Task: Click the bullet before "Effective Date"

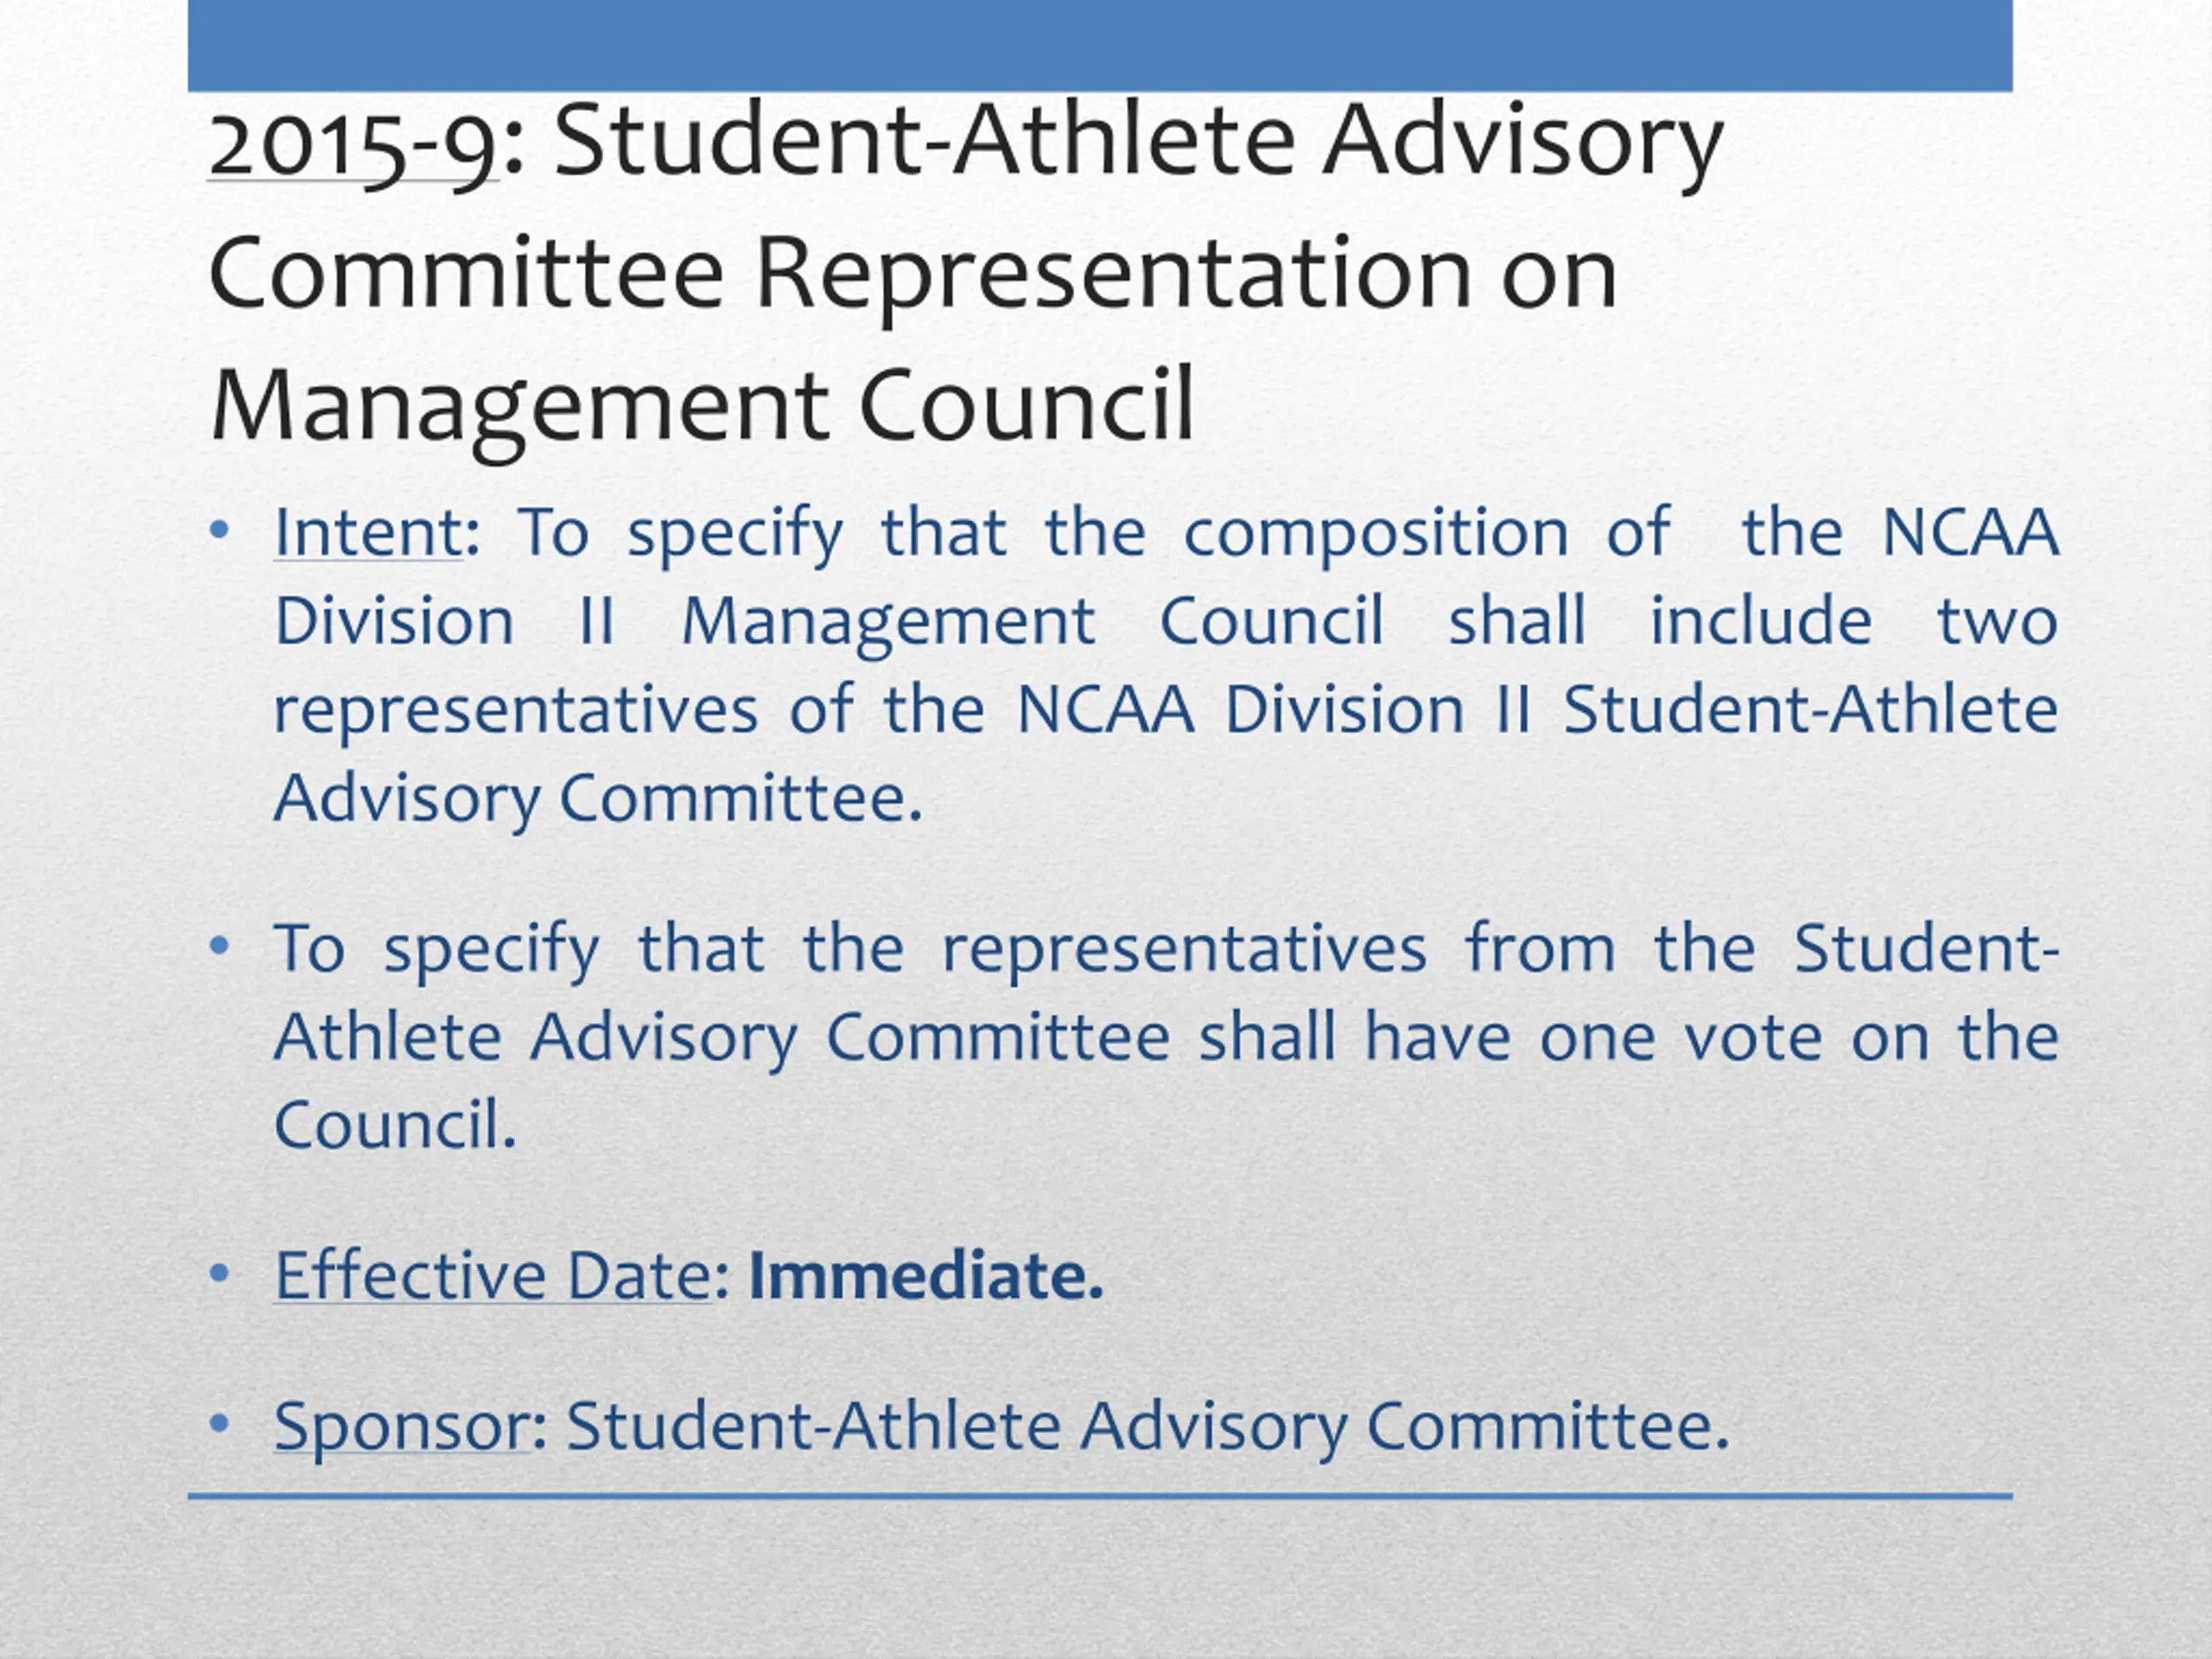Action: [x=220, y=1273]
